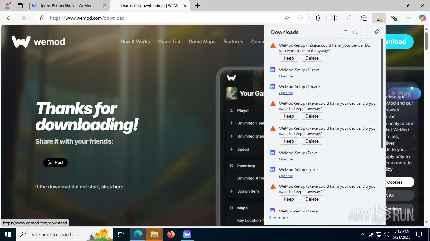Click See more downloads link
Viewport: 430px width, 241px height.
(278, 218)
